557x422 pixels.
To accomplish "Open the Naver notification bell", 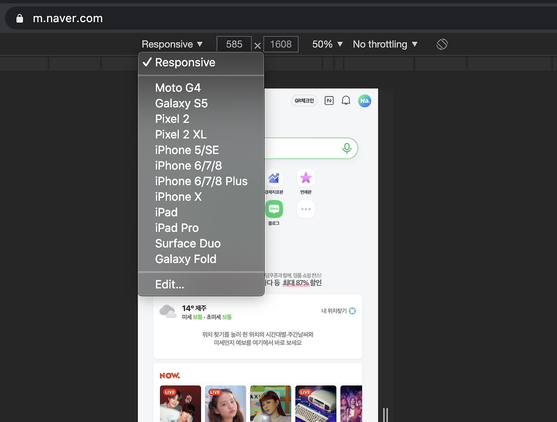I will pos(346,101).
